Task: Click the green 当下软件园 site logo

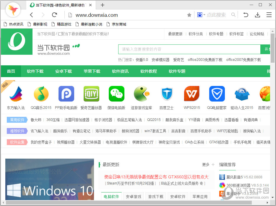Action: [x=17, y=42]
